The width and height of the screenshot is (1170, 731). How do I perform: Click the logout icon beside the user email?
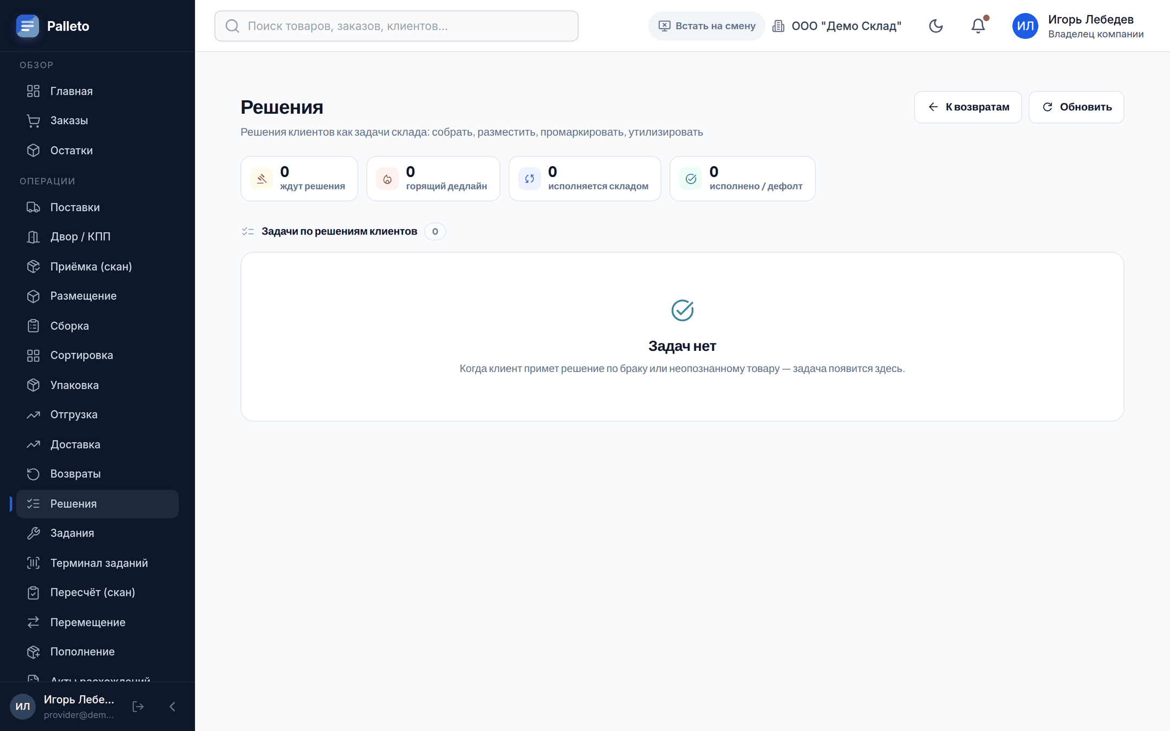tap(138, 707)
